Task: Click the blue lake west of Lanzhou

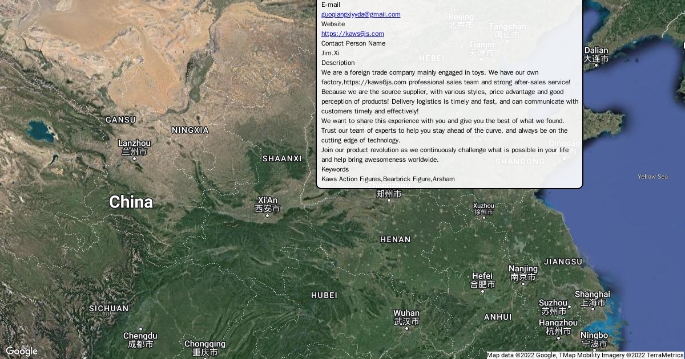Action: [x=40, y=131]
